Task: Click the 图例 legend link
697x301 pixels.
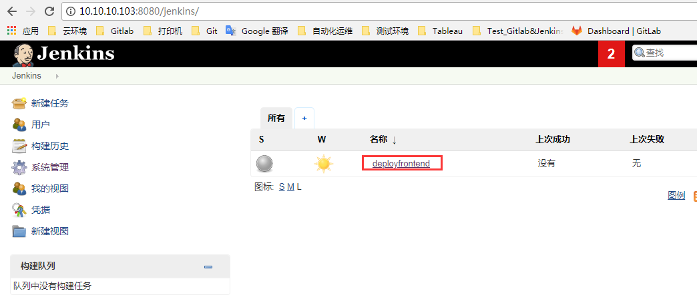Action: (x=676, y=196)
